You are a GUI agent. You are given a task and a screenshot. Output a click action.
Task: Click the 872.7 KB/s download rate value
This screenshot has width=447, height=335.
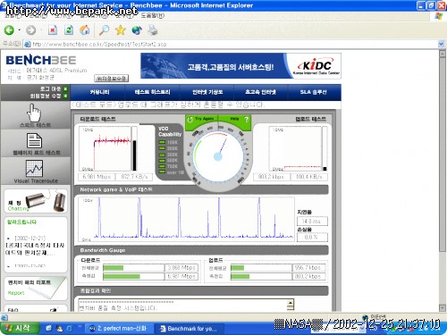(x=134, y=177)
